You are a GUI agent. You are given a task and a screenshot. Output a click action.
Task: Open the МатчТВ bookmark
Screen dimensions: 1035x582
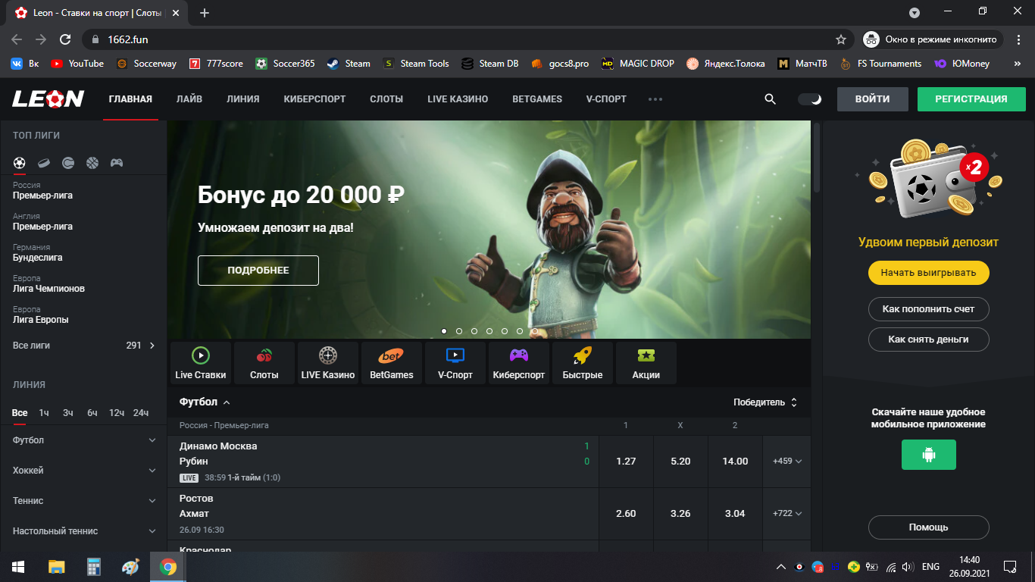click(802, 64)
